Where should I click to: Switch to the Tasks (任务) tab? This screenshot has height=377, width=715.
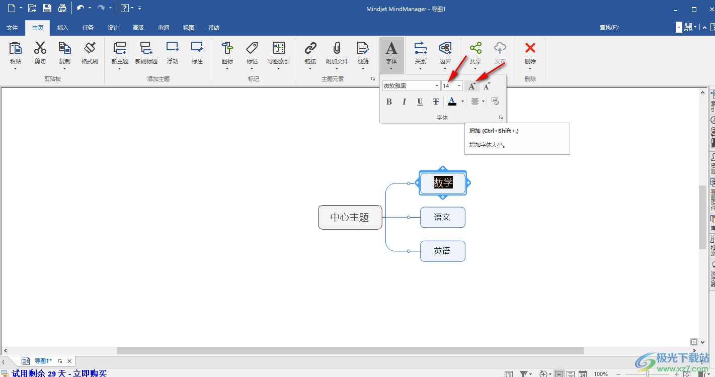pos(88,28)
